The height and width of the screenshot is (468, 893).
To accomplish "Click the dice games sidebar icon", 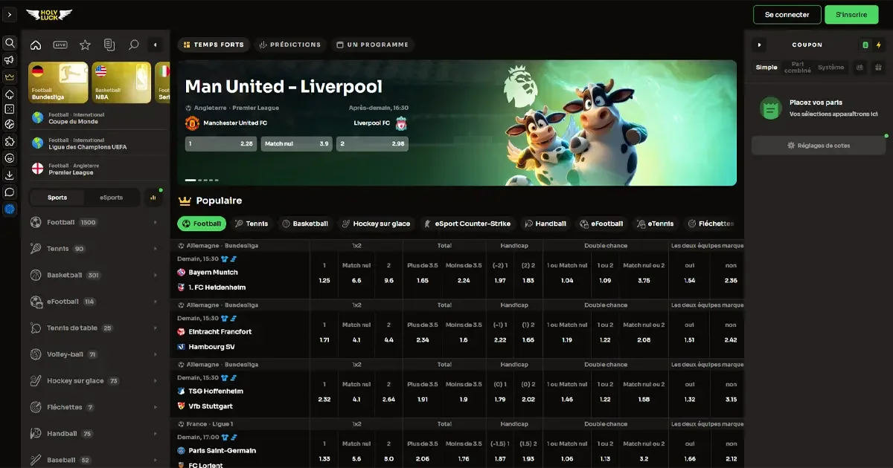I will tap(10, 108).
